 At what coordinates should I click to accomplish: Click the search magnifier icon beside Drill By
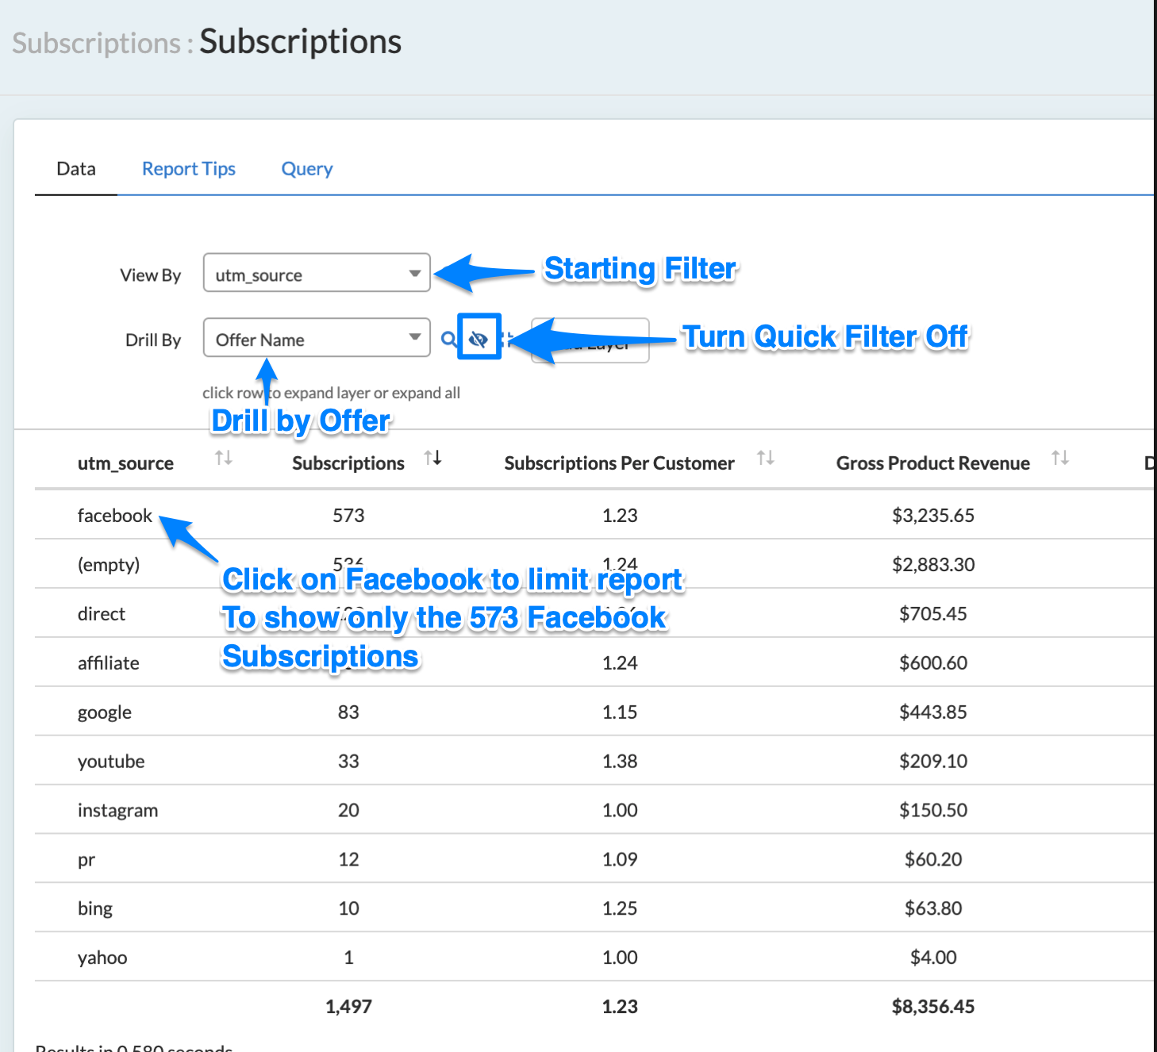448,340
